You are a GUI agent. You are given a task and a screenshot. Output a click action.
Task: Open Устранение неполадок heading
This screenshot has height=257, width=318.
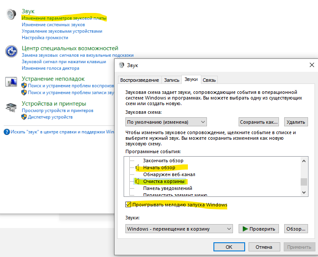(53, 79)
